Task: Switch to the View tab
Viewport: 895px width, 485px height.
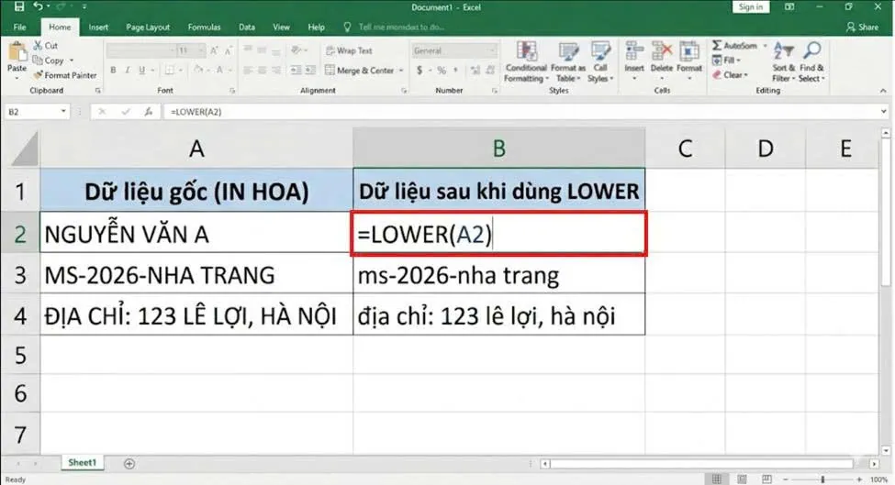Action: coord(281,27)
